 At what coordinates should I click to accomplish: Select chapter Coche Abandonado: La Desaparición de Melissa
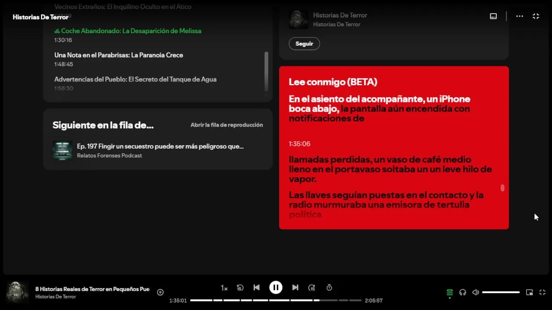(x=131, y=31)
